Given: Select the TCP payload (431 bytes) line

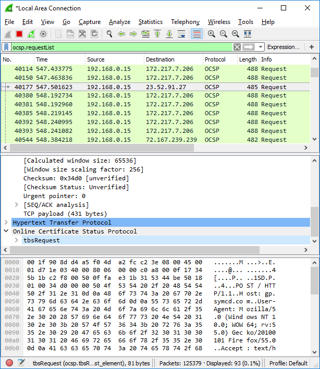Looking at the screenshot, I should click(x=65, y=214).
